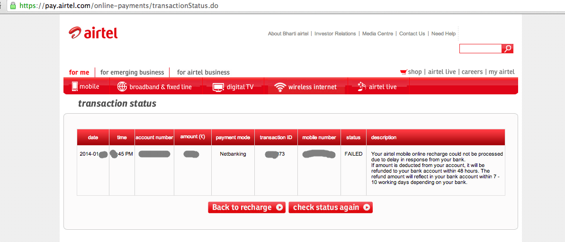Click the globe icon beside broadband & fixed line
Screen dimensions: 565x242
pos(123,87)
